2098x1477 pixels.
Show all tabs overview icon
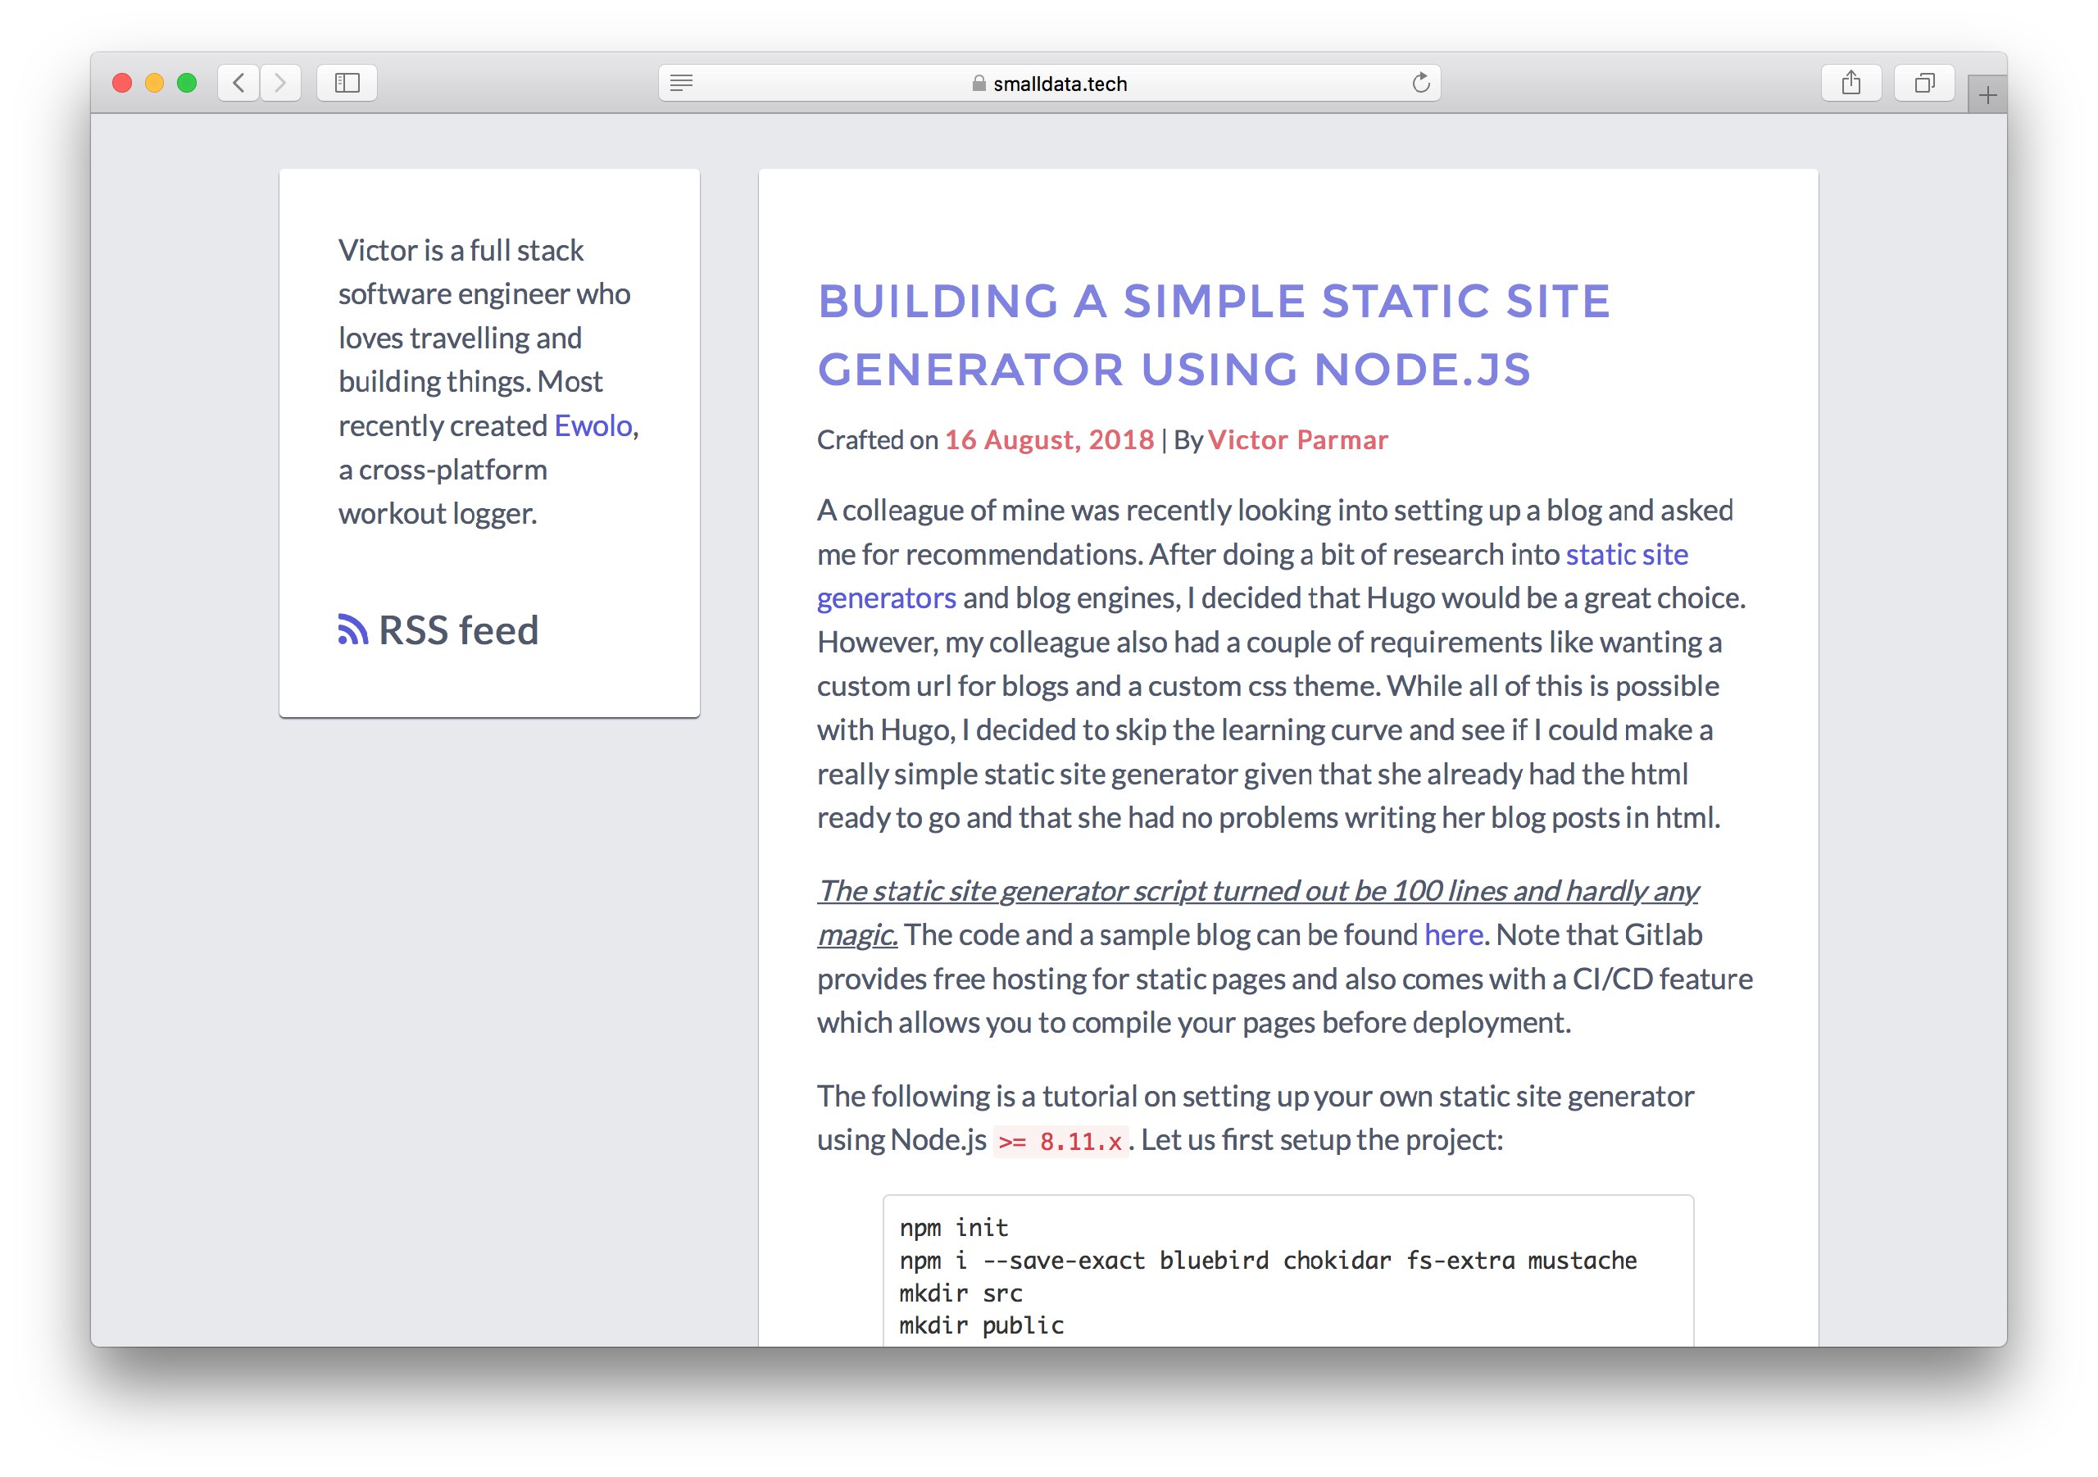1924,83
